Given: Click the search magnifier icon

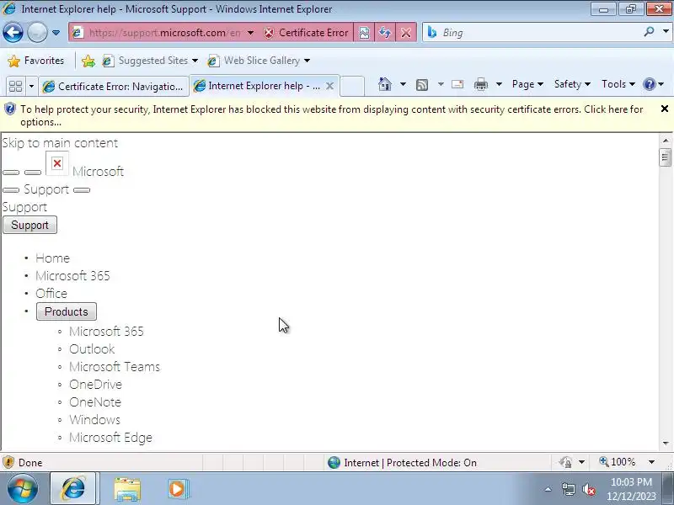Looking at the screenshot, I should point(649,32).
